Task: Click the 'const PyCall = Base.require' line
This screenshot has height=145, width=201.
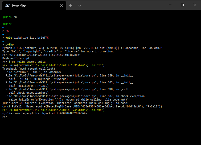Action: (x=82, y=107)
